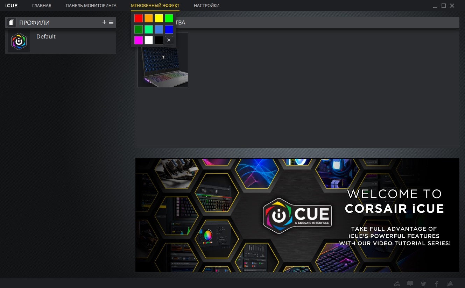Pick the white color swatch
Screen dimensions: 465x288
point(149,40)
